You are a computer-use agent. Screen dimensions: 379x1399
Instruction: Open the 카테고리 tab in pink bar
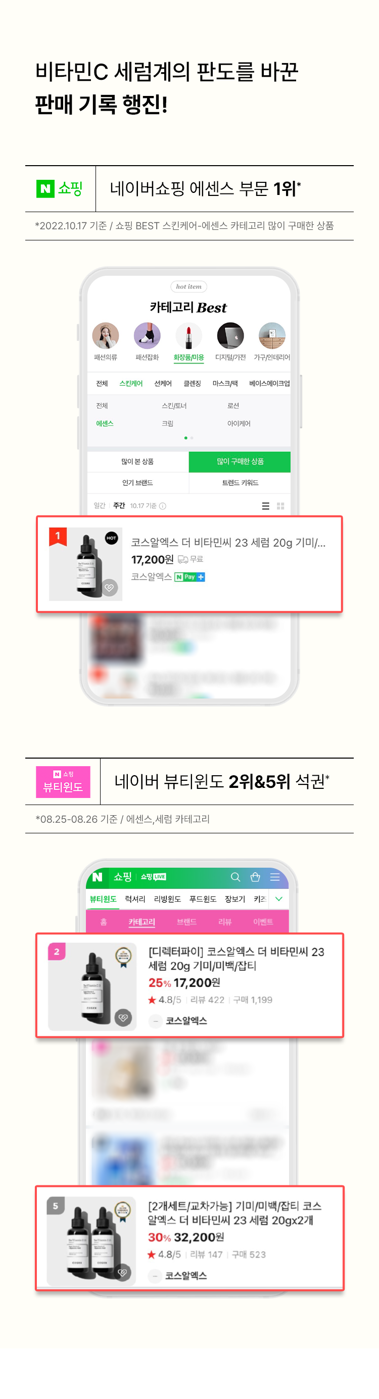[141, 922]
